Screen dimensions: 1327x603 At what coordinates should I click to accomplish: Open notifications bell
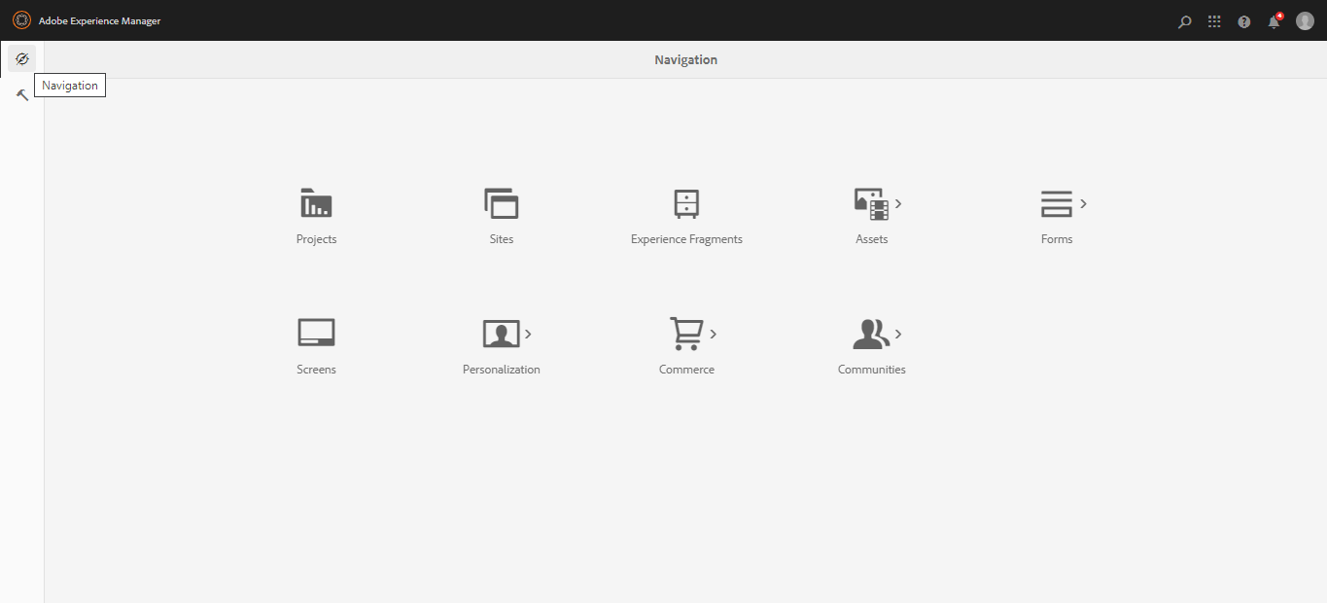click(x=1275, y=20)
